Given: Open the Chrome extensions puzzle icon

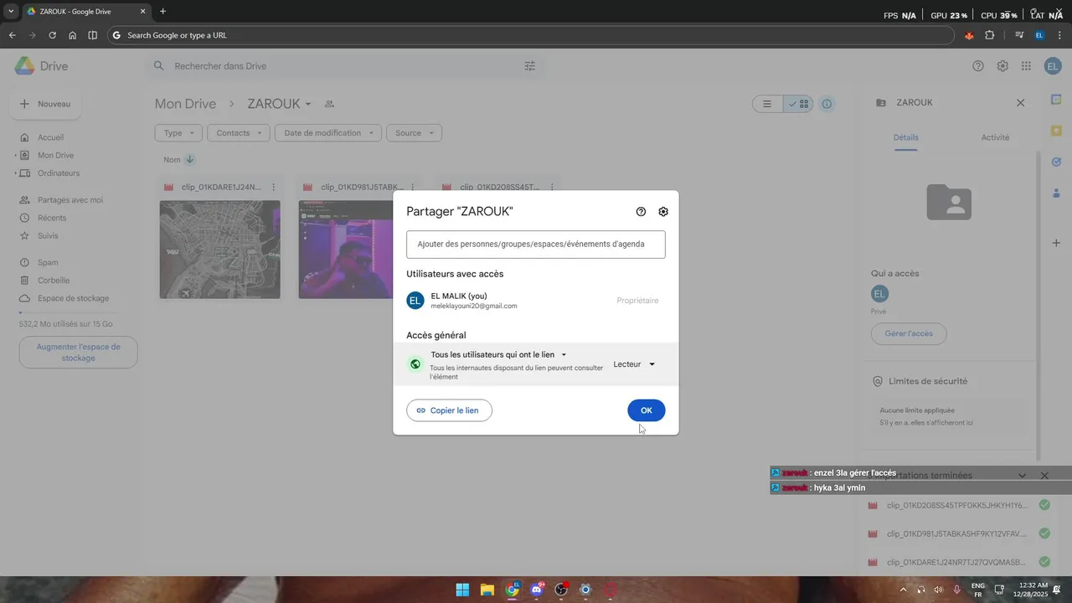Looking at the screenshot, I should [990, 35].
